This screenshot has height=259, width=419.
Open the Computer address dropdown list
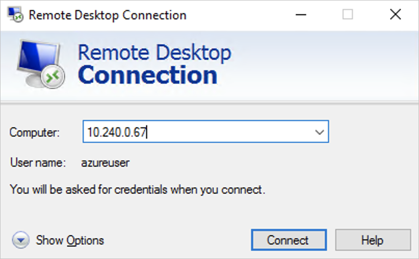319,133
